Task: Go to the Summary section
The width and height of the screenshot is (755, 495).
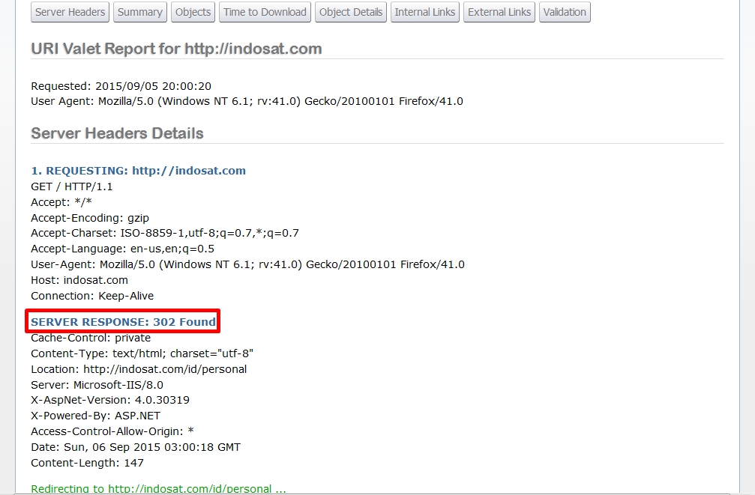Action: [x=139, y=12]
